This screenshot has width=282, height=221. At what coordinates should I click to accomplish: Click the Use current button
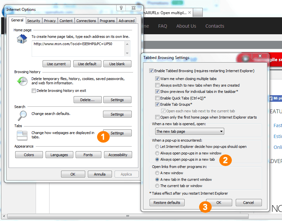click(56, 64)
